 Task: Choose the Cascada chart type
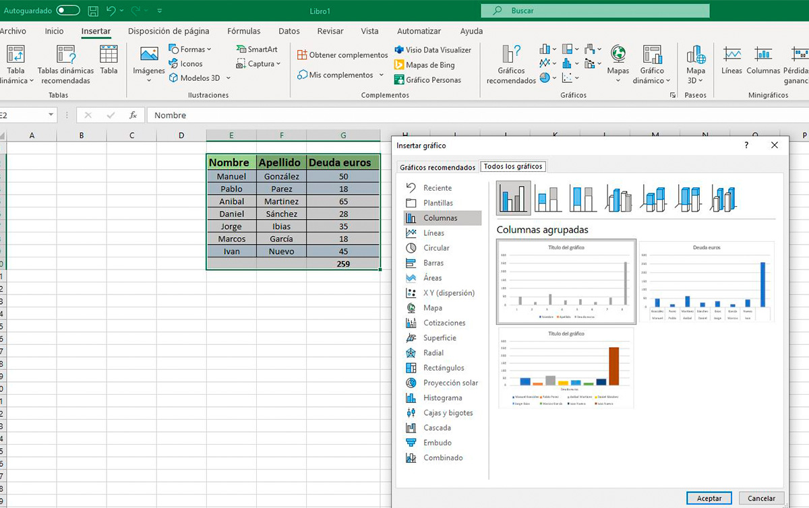tap(442, 428)
